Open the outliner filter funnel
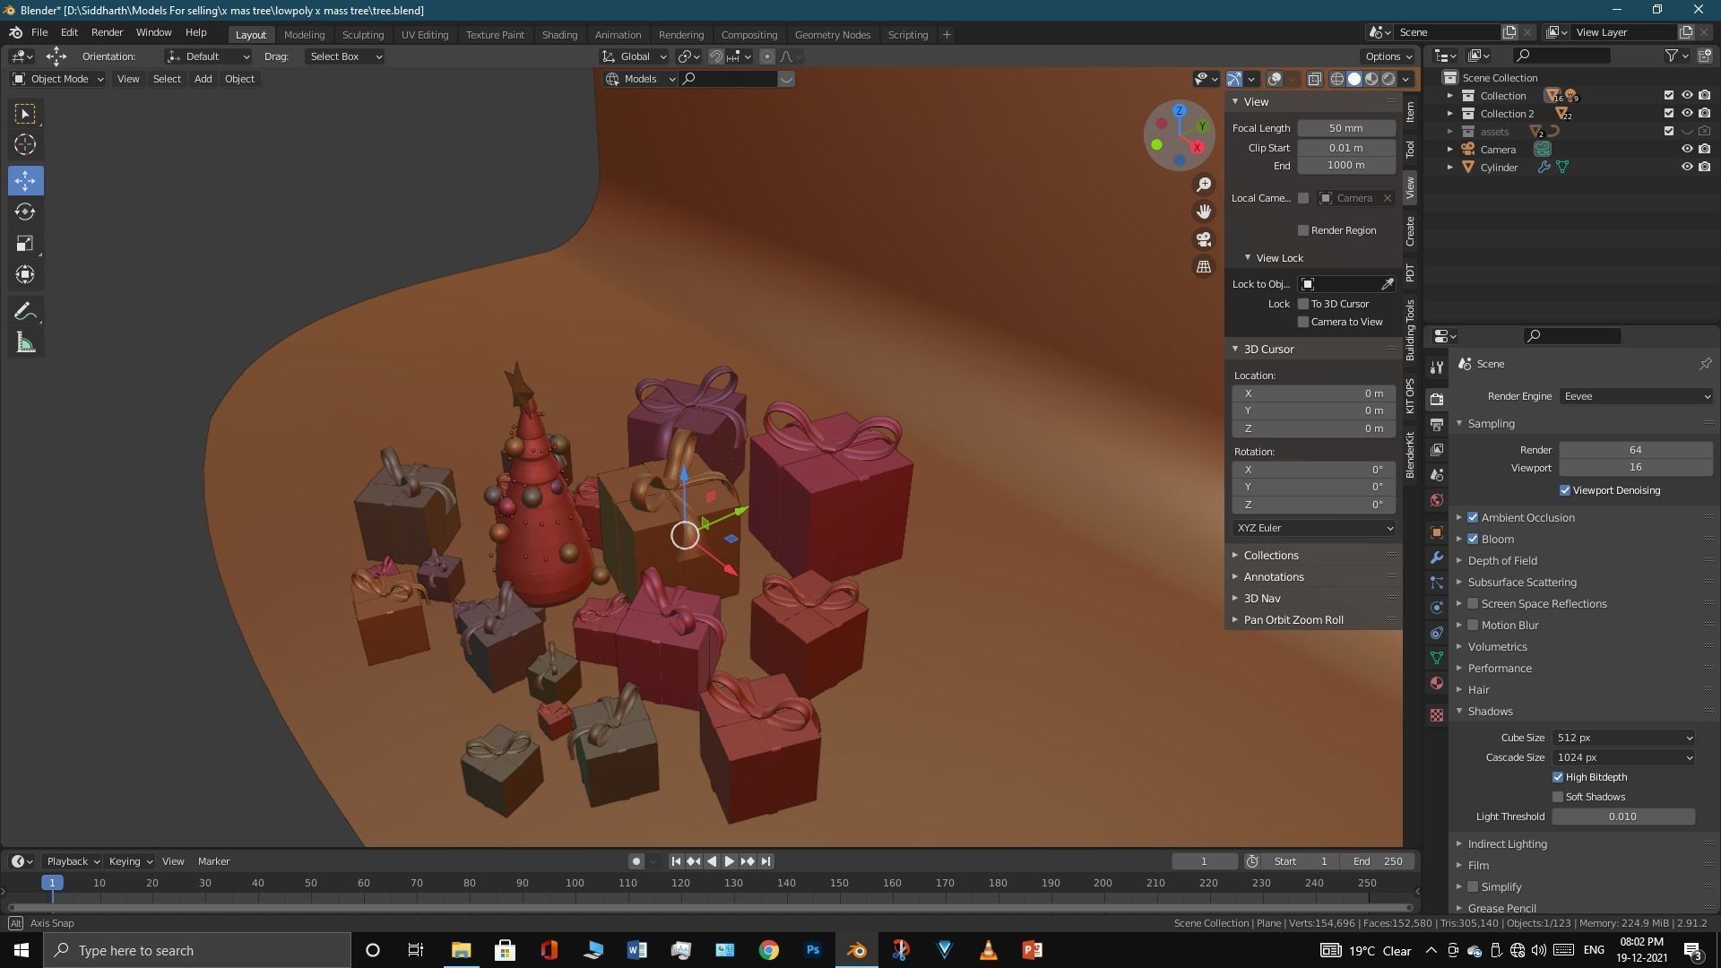The image size is (1721, 968). pos(1671,56)
